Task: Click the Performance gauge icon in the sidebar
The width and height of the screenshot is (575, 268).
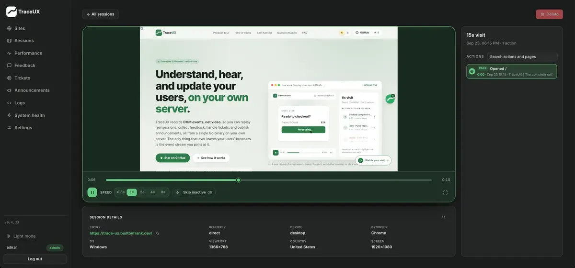Action: click(10, 53)
